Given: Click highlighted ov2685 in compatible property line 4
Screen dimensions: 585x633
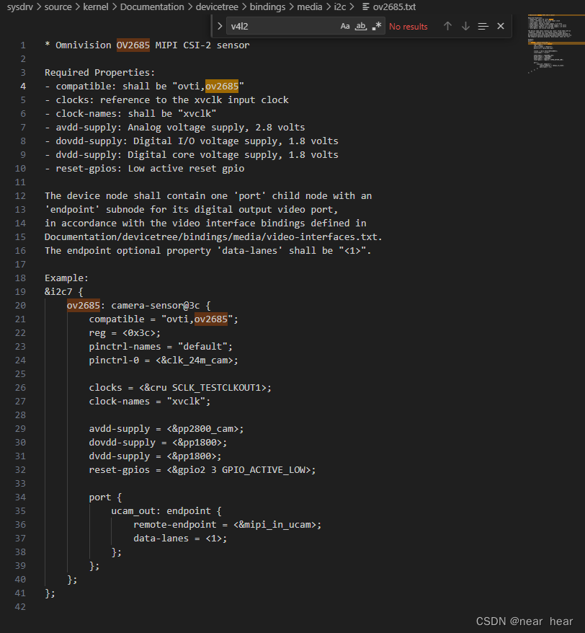Looking at the screenshot, I should coord(222,86).
